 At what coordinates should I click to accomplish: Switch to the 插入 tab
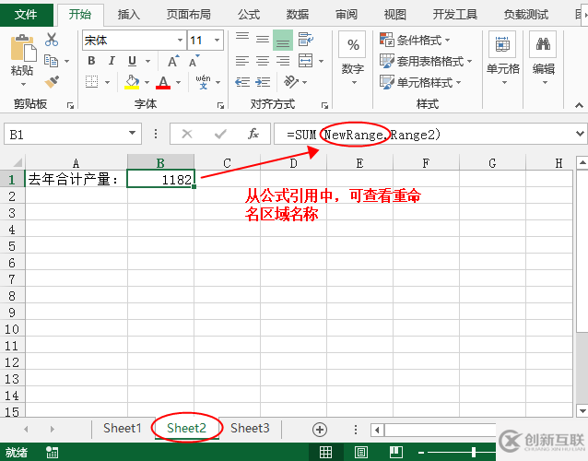(x=129, y=15)
